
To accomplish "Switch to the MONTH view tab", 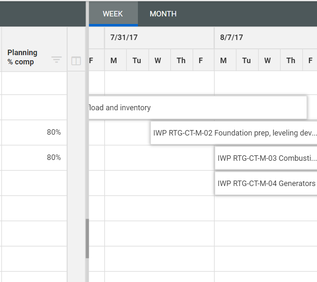I will [x=163, y=14].
